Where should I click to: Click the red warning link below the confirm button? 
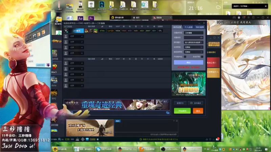point(188,67)
